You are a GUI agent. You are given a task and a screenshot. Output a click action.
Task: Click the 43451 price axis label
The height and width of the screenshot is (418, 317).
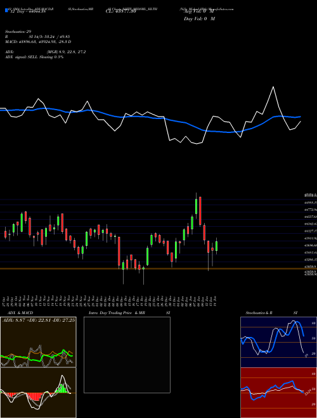(310, 252)
